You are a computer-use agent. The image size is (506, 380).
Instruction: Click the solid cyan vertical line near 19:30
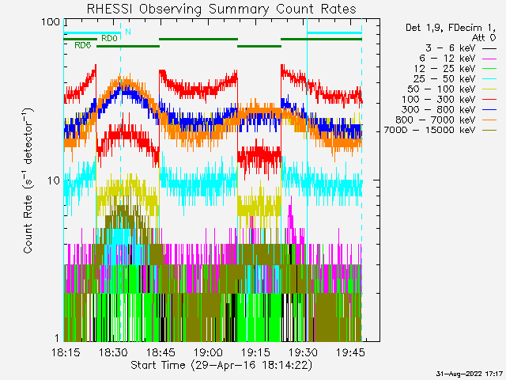pyautogui.click(x=307, y=180)
